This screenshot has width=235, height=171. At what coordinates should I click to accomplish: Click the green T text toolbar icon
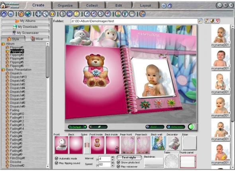pos(125,14)
